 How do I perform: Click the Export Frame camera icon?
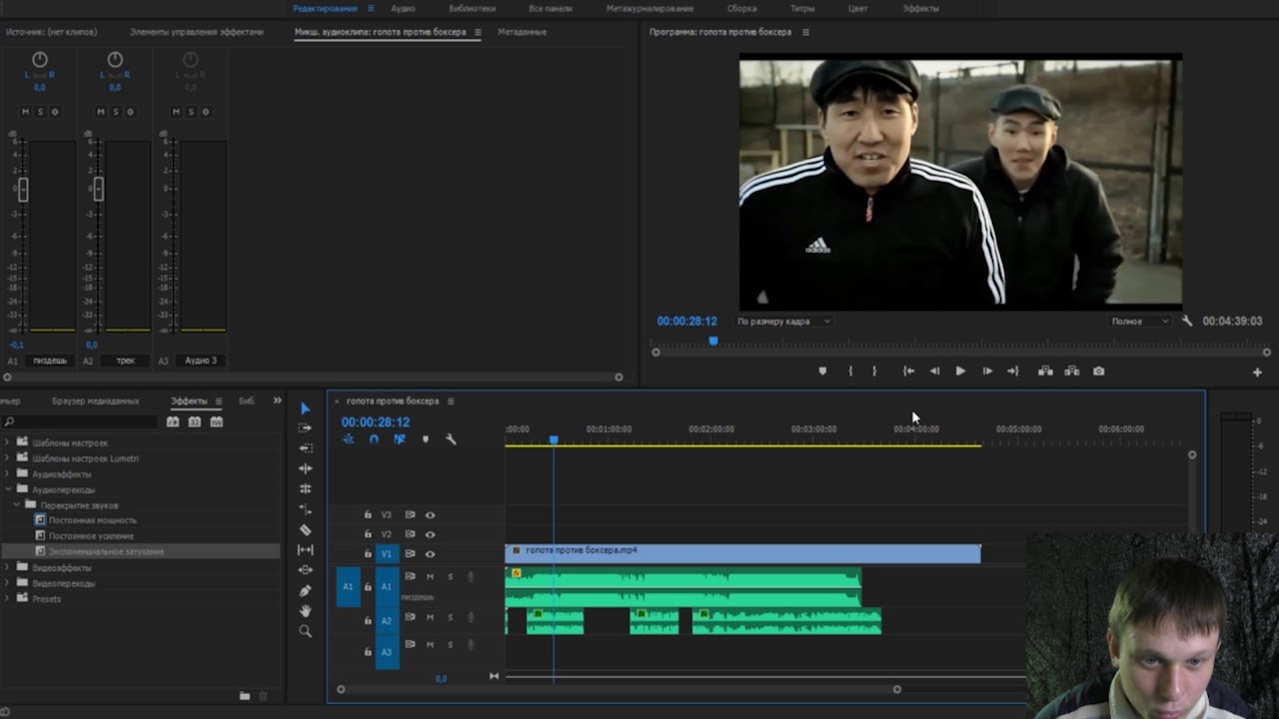click(1098, 370)
